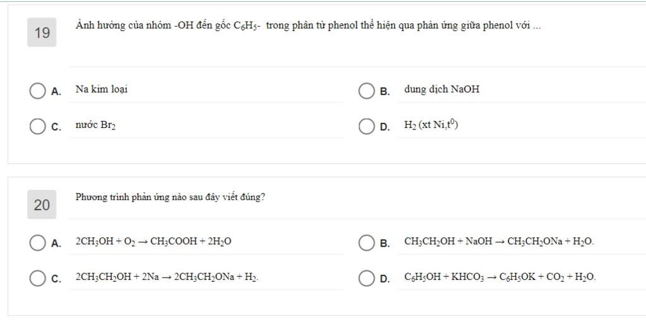Click the question number 20 badge
This screenshot has height=321, width=646.
[42, 204]
